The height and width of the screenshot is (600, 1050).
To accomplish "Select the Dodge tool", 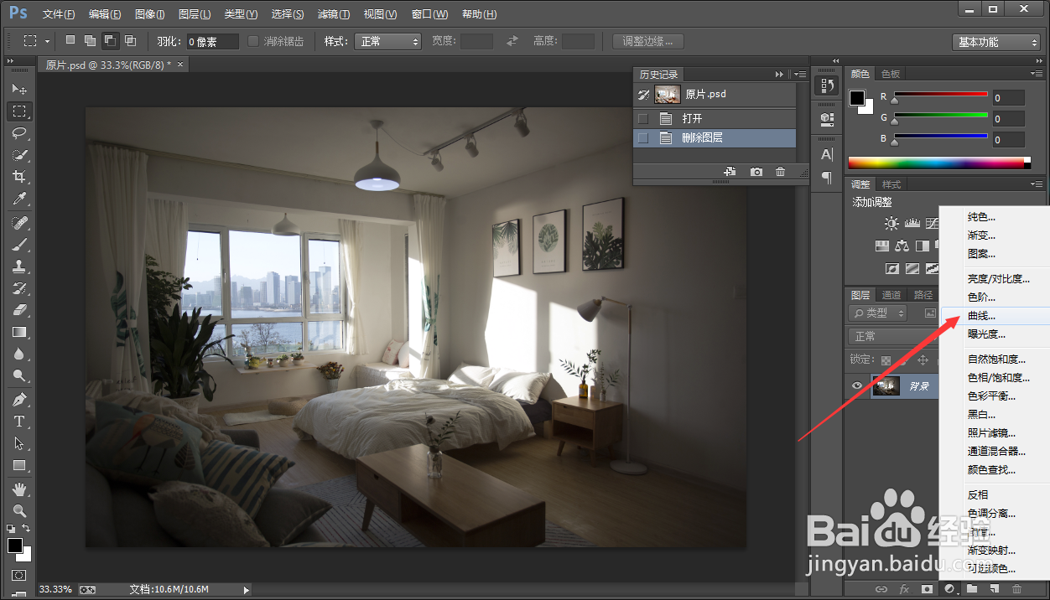I will pyautogui.click(x=19, y=375).
